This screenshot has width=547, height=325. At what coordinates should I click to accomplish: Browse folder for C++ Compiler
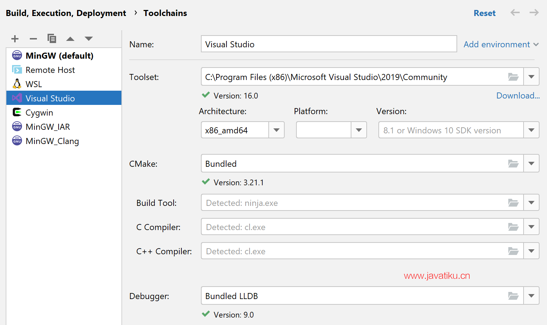pyautogui.click(x=514, y=251)
